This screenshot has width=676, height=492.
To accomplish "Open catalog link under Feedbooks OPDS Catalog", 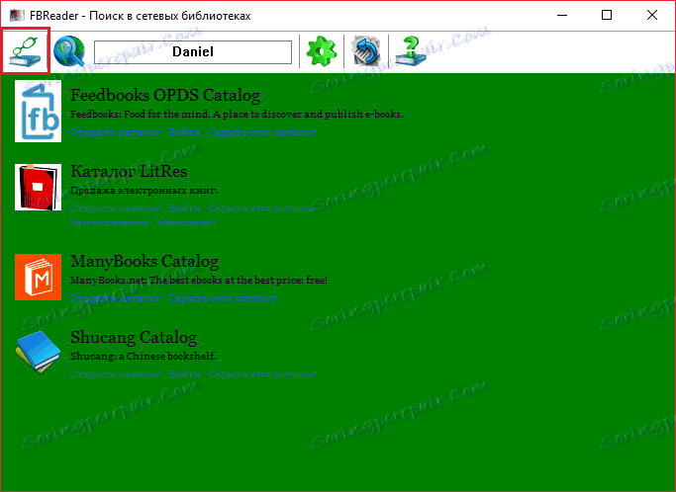I will (116, 132).
